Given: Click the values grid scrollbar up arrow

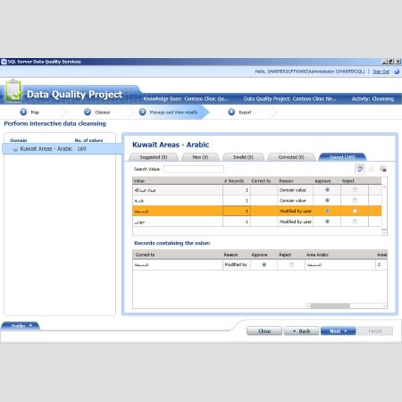Looking at the screenshot, I should coord(384,187).
